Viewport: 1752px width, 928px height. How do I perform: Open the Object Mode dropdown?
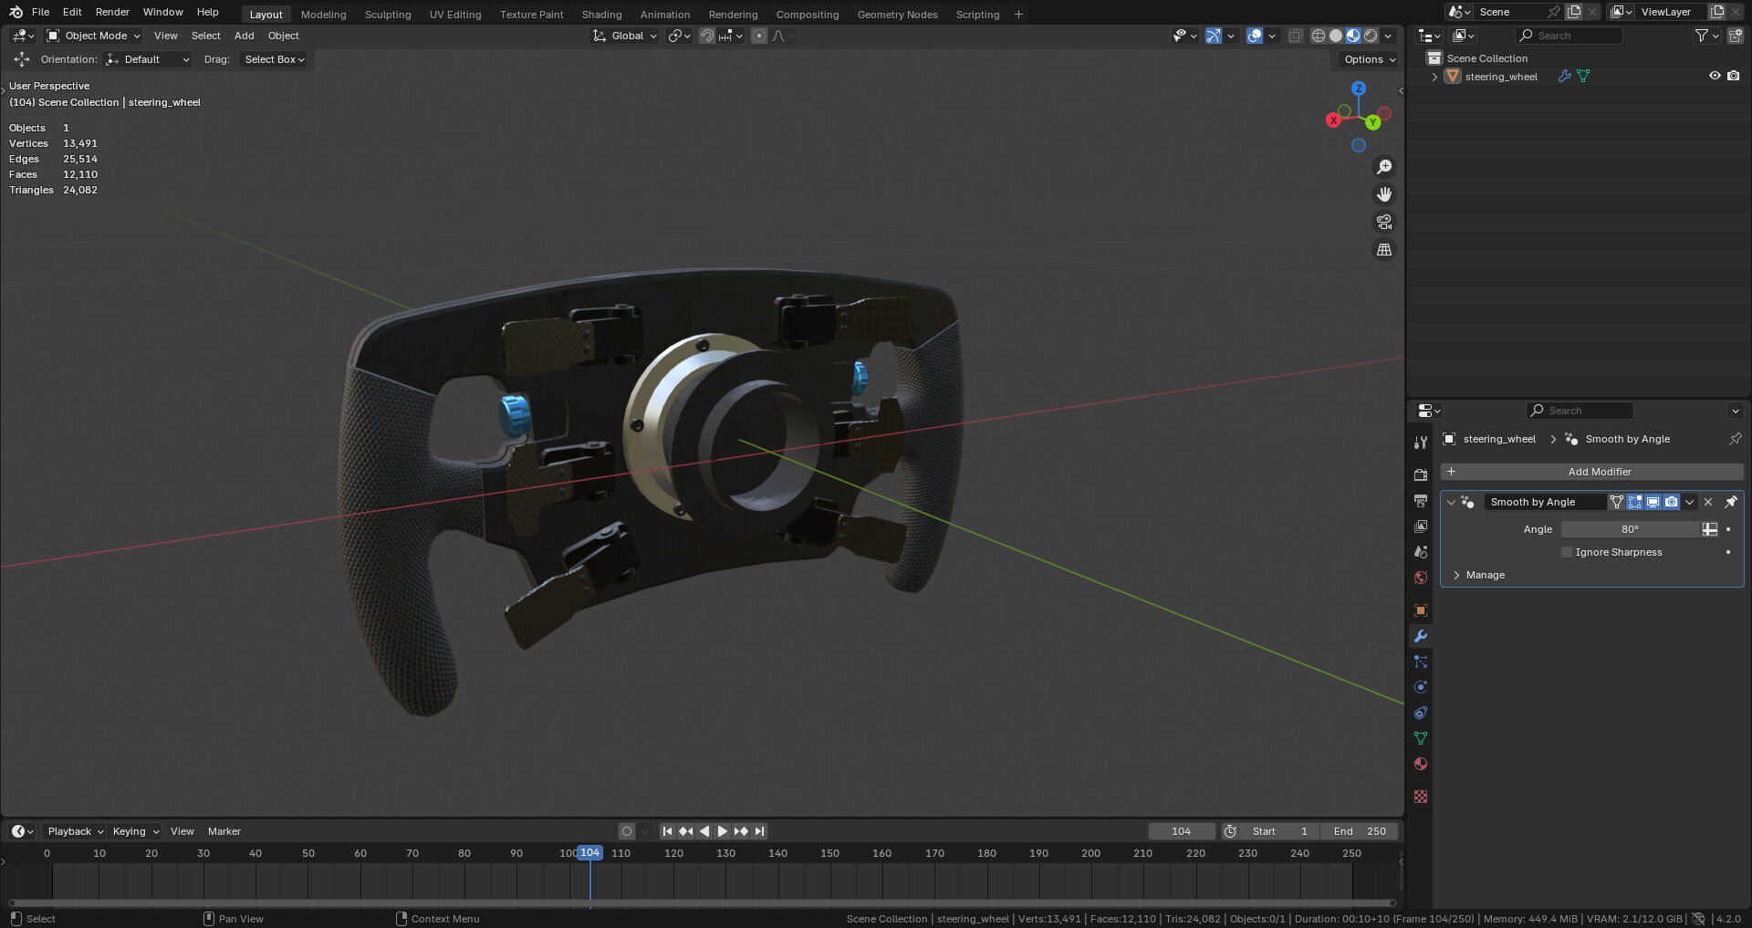coord(94,36)
